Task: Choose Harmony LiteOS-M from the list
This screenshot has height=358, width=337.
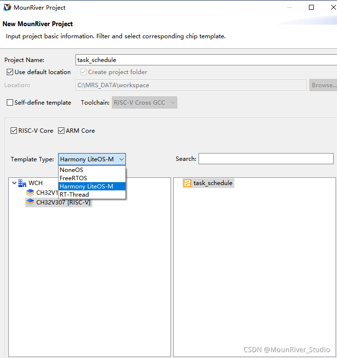Action: [x=92, y=187]
